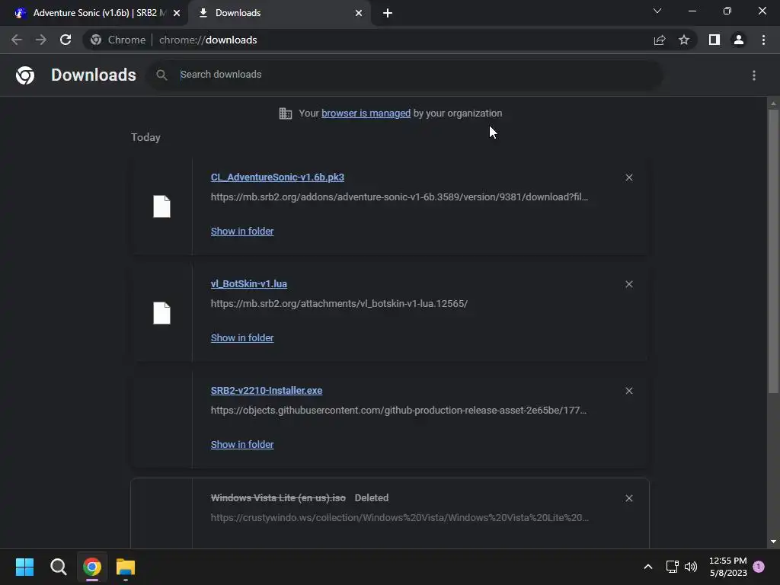Open the Windows Start menu
Viewport: 780px width, 585px height.
24,567
